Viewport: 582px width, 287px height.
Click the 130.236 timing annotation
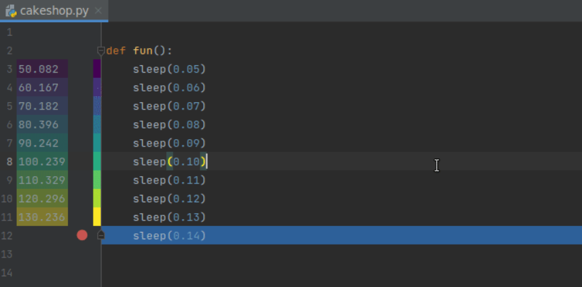(42, 217)
